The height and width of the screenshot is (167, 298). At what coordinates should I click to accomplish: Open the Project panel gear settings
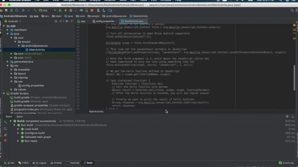[x=67, y=21]
